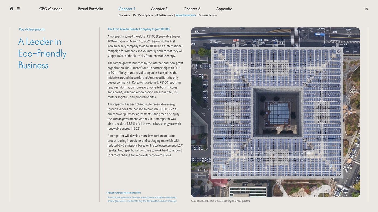This screenshot has width=378, height=212.
Task: Go to Business Review subsection
Action: click(207, 15)
